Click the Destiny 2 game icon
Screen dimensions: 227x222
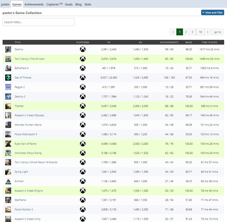click(x=8, y=96)
